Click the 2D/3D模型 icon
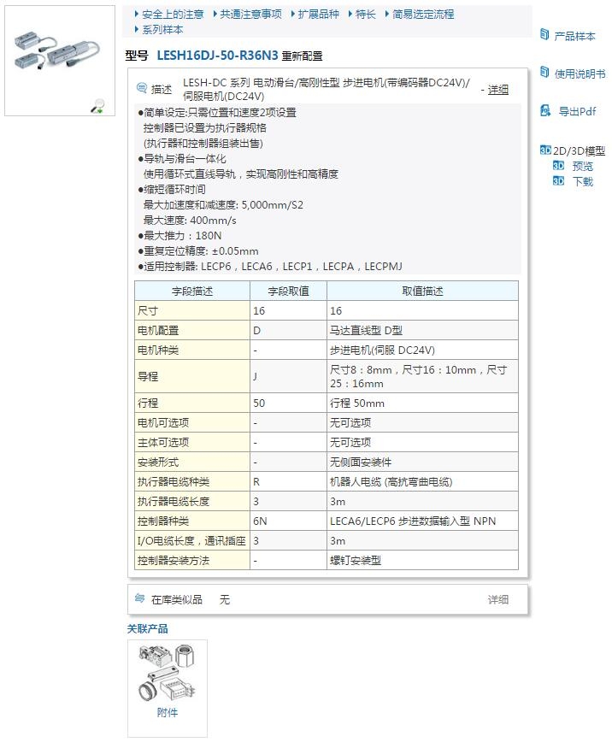This screenshot has width=612, height=742. tap(545, 150)
